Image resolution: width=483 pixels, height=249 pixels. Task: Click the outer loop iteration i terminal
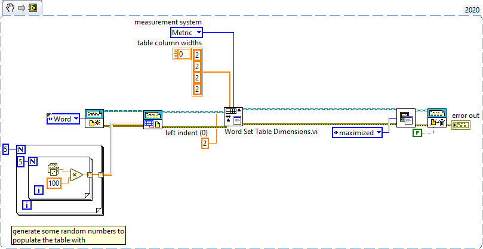click(x=27, y=205)
